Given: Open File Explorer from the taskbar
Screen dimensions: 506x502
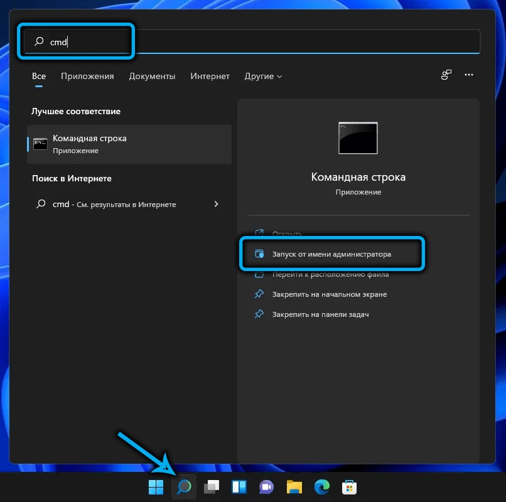Looking at the screenshot, I should click(x=294, y=487).
